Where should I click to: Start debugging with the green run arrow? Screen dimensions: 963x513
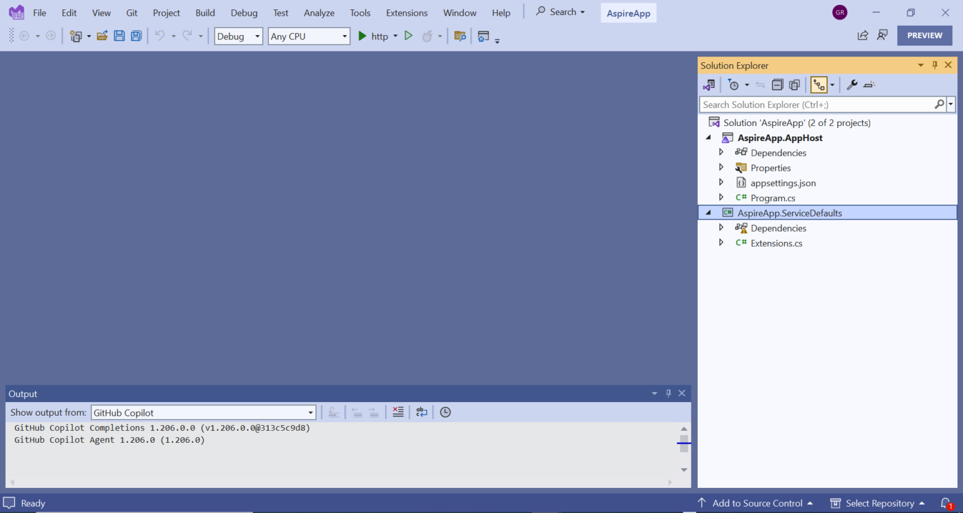[x=362, y=36]
